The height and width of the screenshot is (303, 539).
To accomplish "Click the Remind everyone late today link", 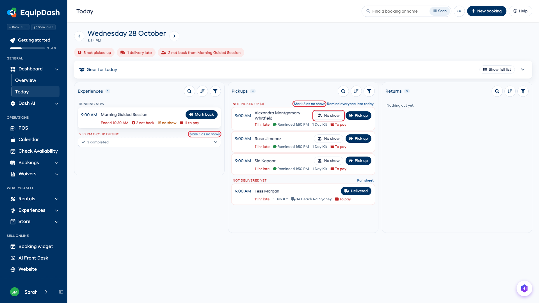I will pos(350,104).
